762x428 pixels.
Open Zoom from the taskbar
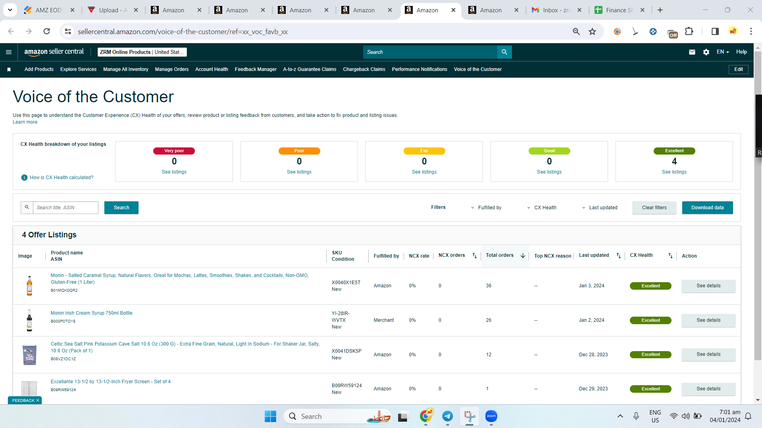click(x=491, y=416)
